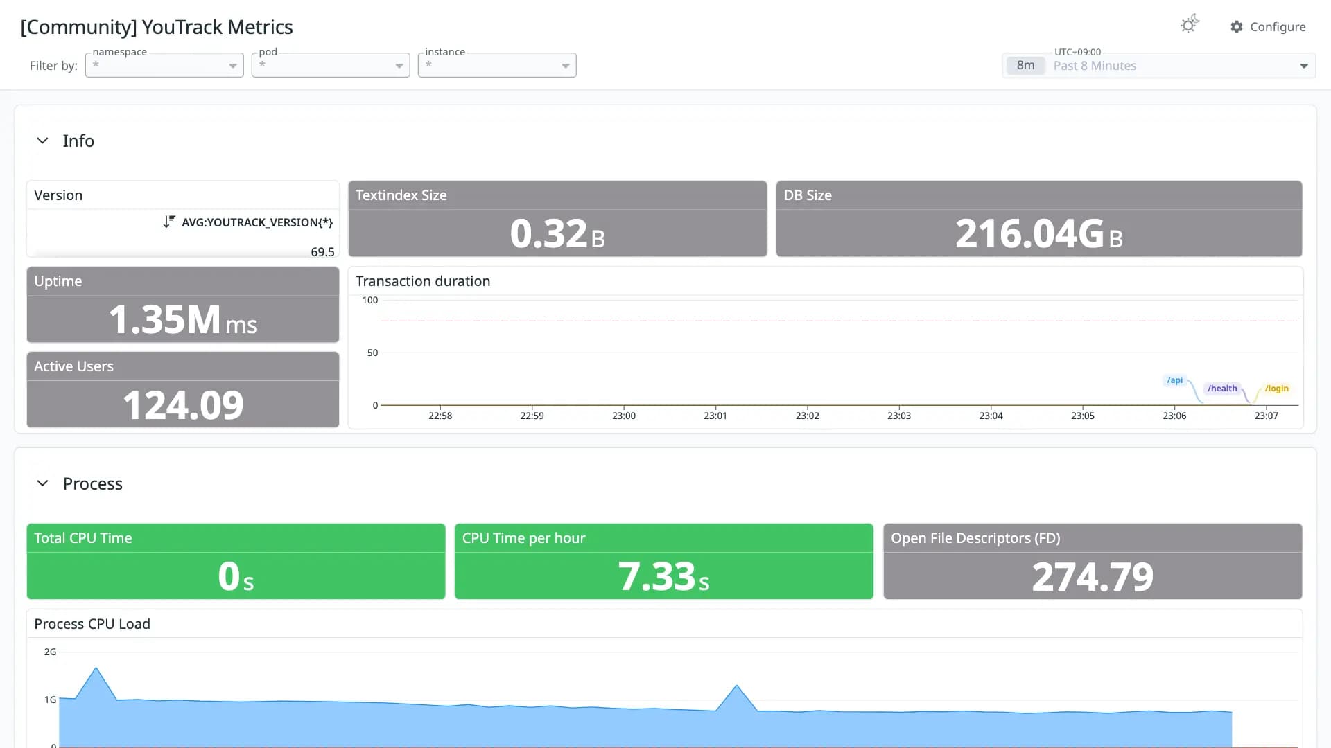Click the Active Users 124.09 value

pos(183,405)
